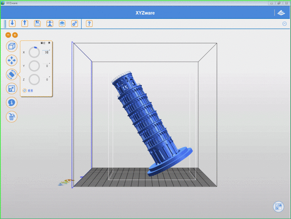The height and width of the screenshot is (219, 291).
Task: Select the cube View tool
Action: click(x=12, y=46)
